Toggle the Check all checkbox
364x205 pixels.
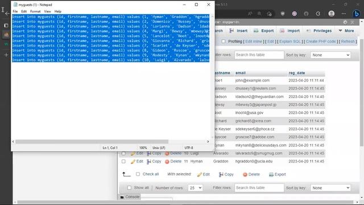click(x=138, y=174)
